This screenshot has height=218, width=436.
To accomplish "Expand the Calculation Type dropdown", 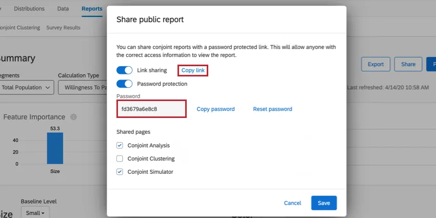I will pyautogui.click(x=82, y=88).
